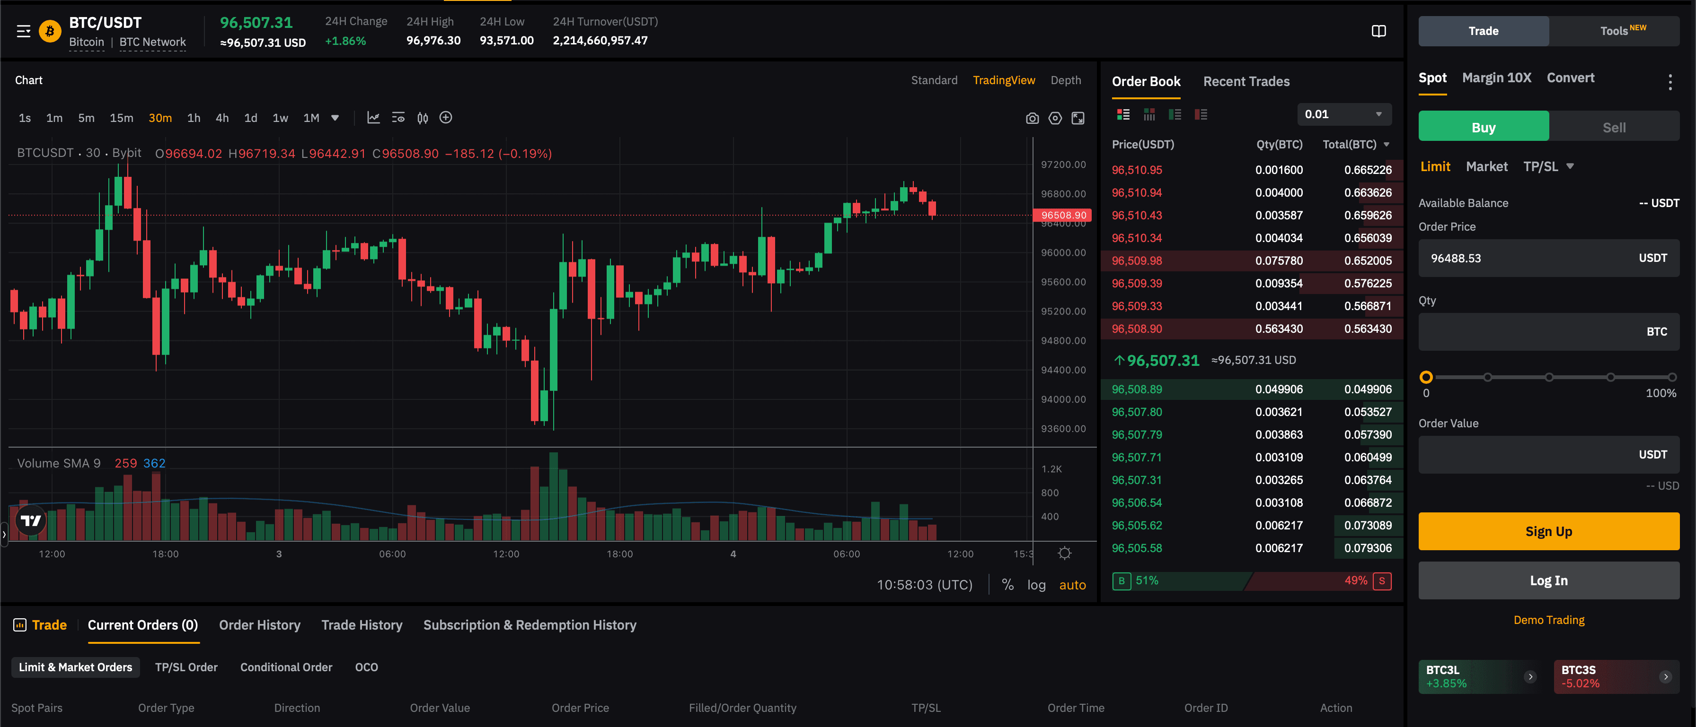The height and width of the screenshot is (727, 1696).
Task: Open the Order History tab
Action: pyautogui.click(x=259, y=625)
